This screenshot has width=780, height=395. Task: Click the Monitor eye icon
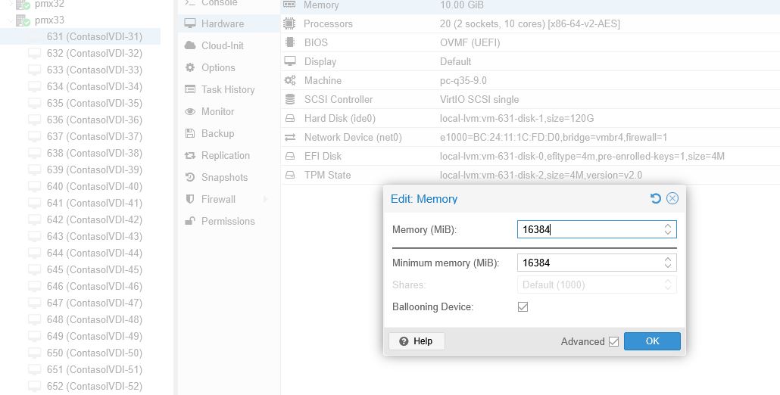pos(189,111)
